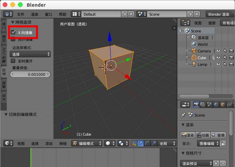235x167 pixels.
Task: Select the translate manipulator arrow icon
Action: 141,143
